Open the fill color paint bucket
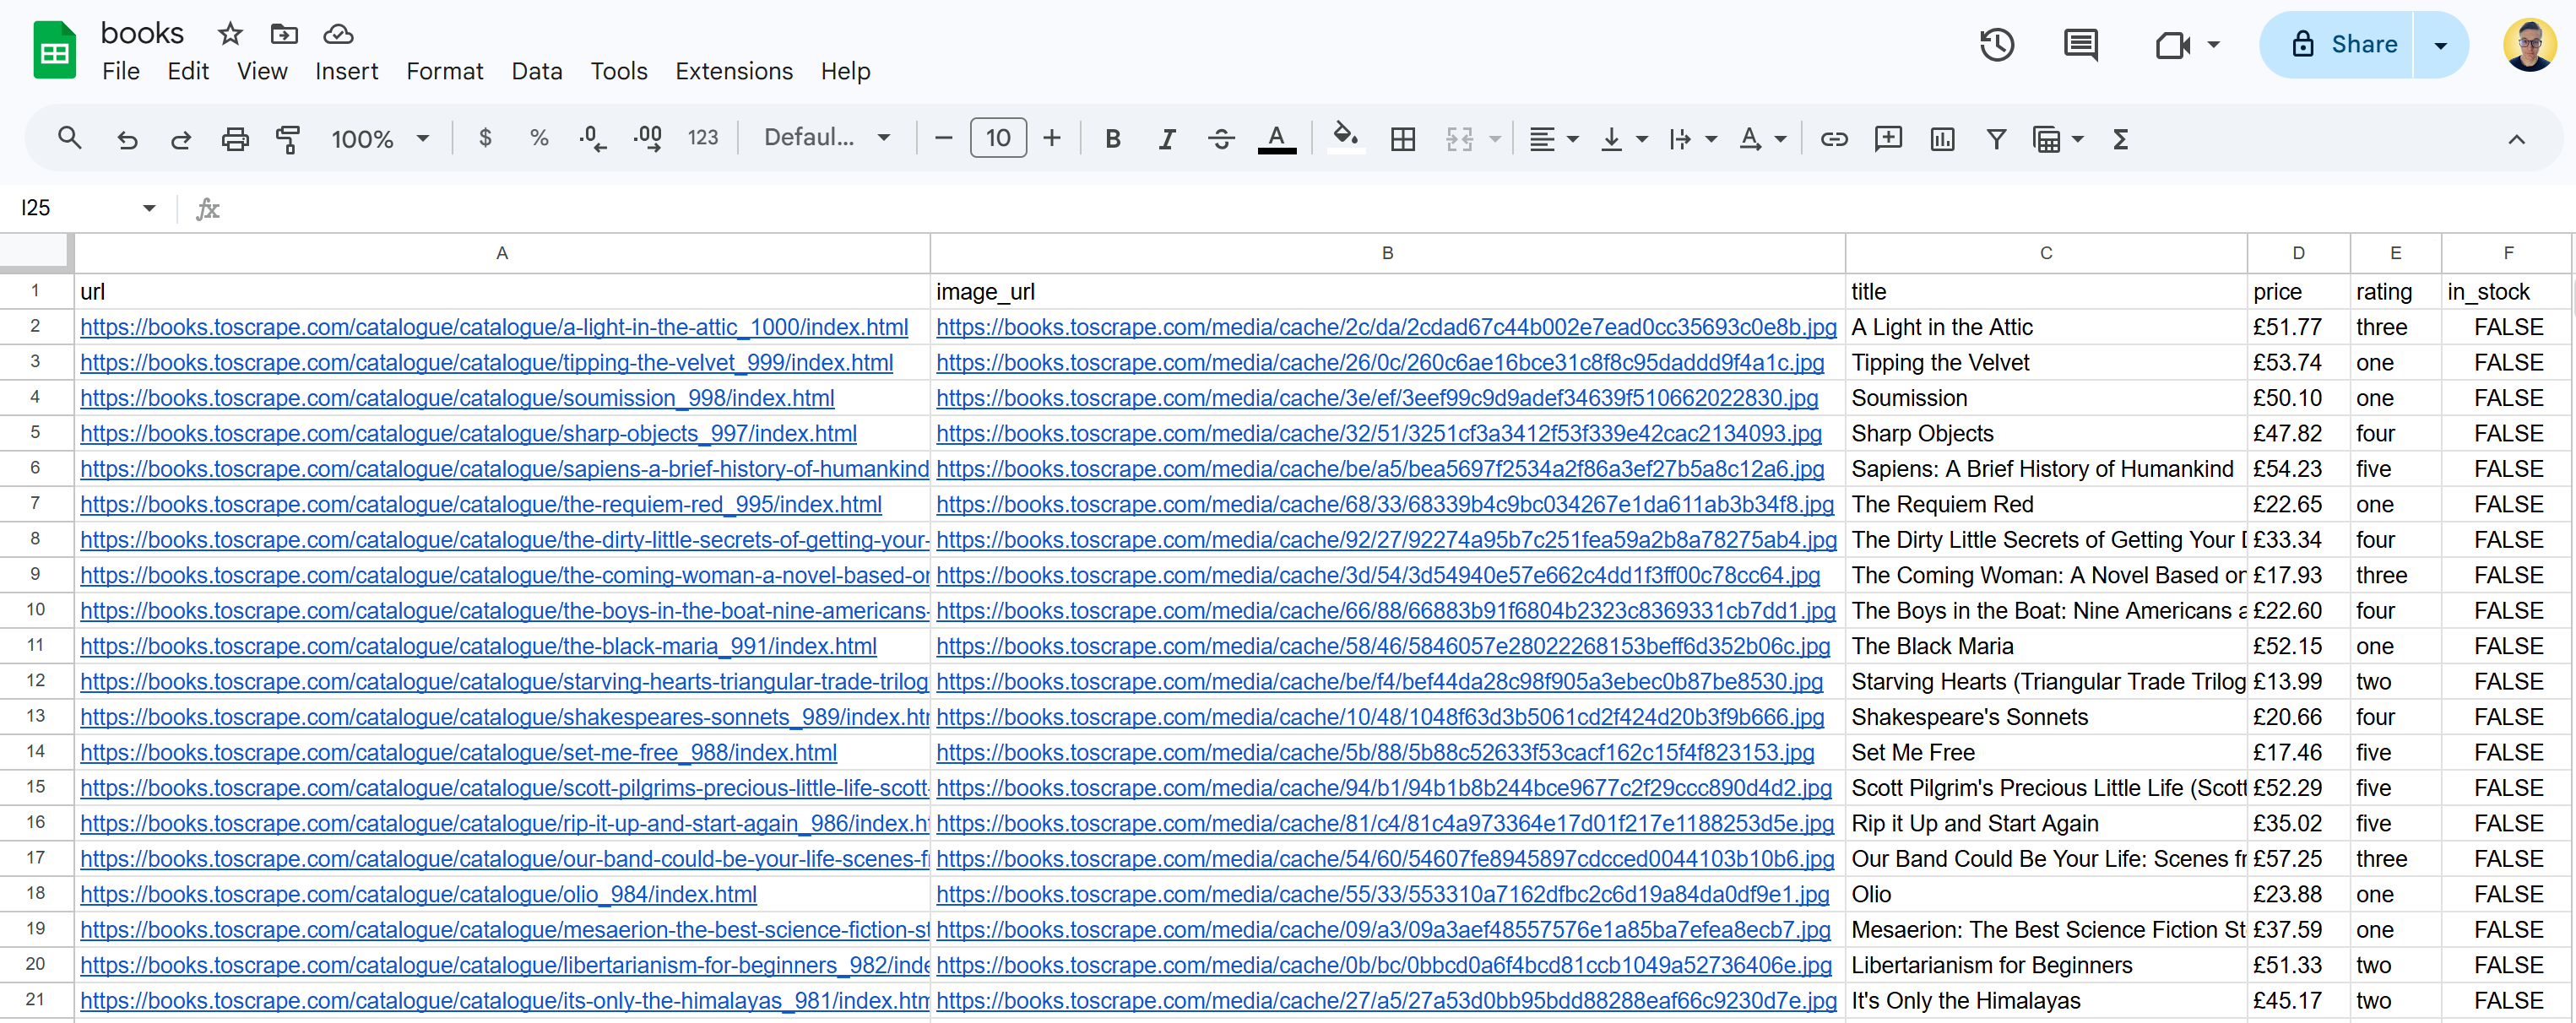Viewport: 2576px width, 1023px height. click(x=1345, y=137)
